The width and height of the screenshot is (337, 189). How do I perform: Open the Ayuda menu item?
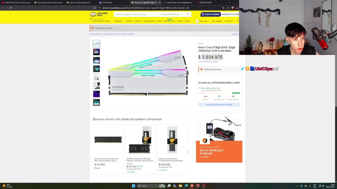click(x=187, y=21)
